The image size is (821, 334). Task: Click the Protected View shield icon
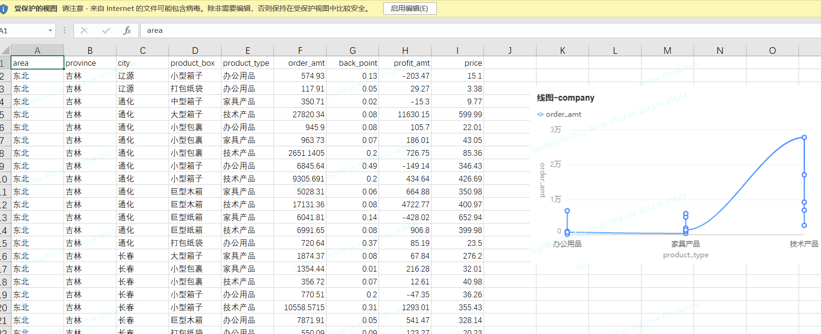click(4, 9)
